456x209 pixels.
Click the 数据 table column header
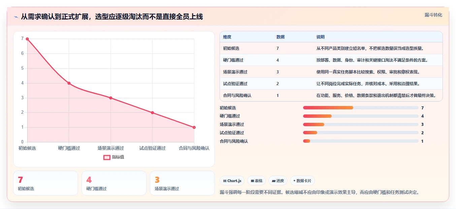[281, 37]
